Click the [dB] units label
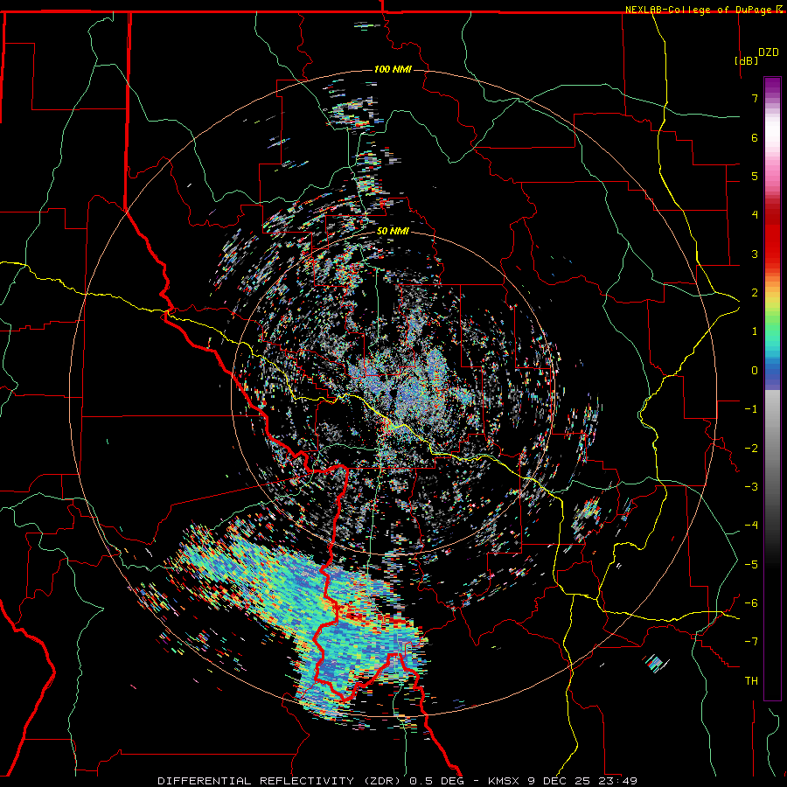 click(747, 60)
